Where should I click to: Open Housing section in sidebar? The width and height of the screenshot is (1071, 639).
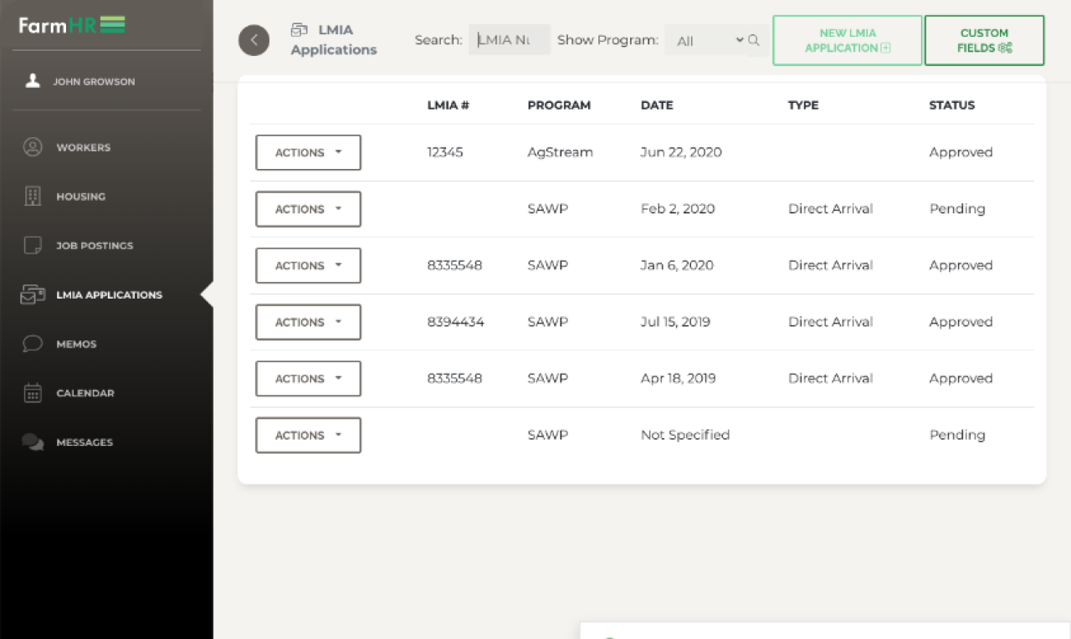(x=81, y=197)
